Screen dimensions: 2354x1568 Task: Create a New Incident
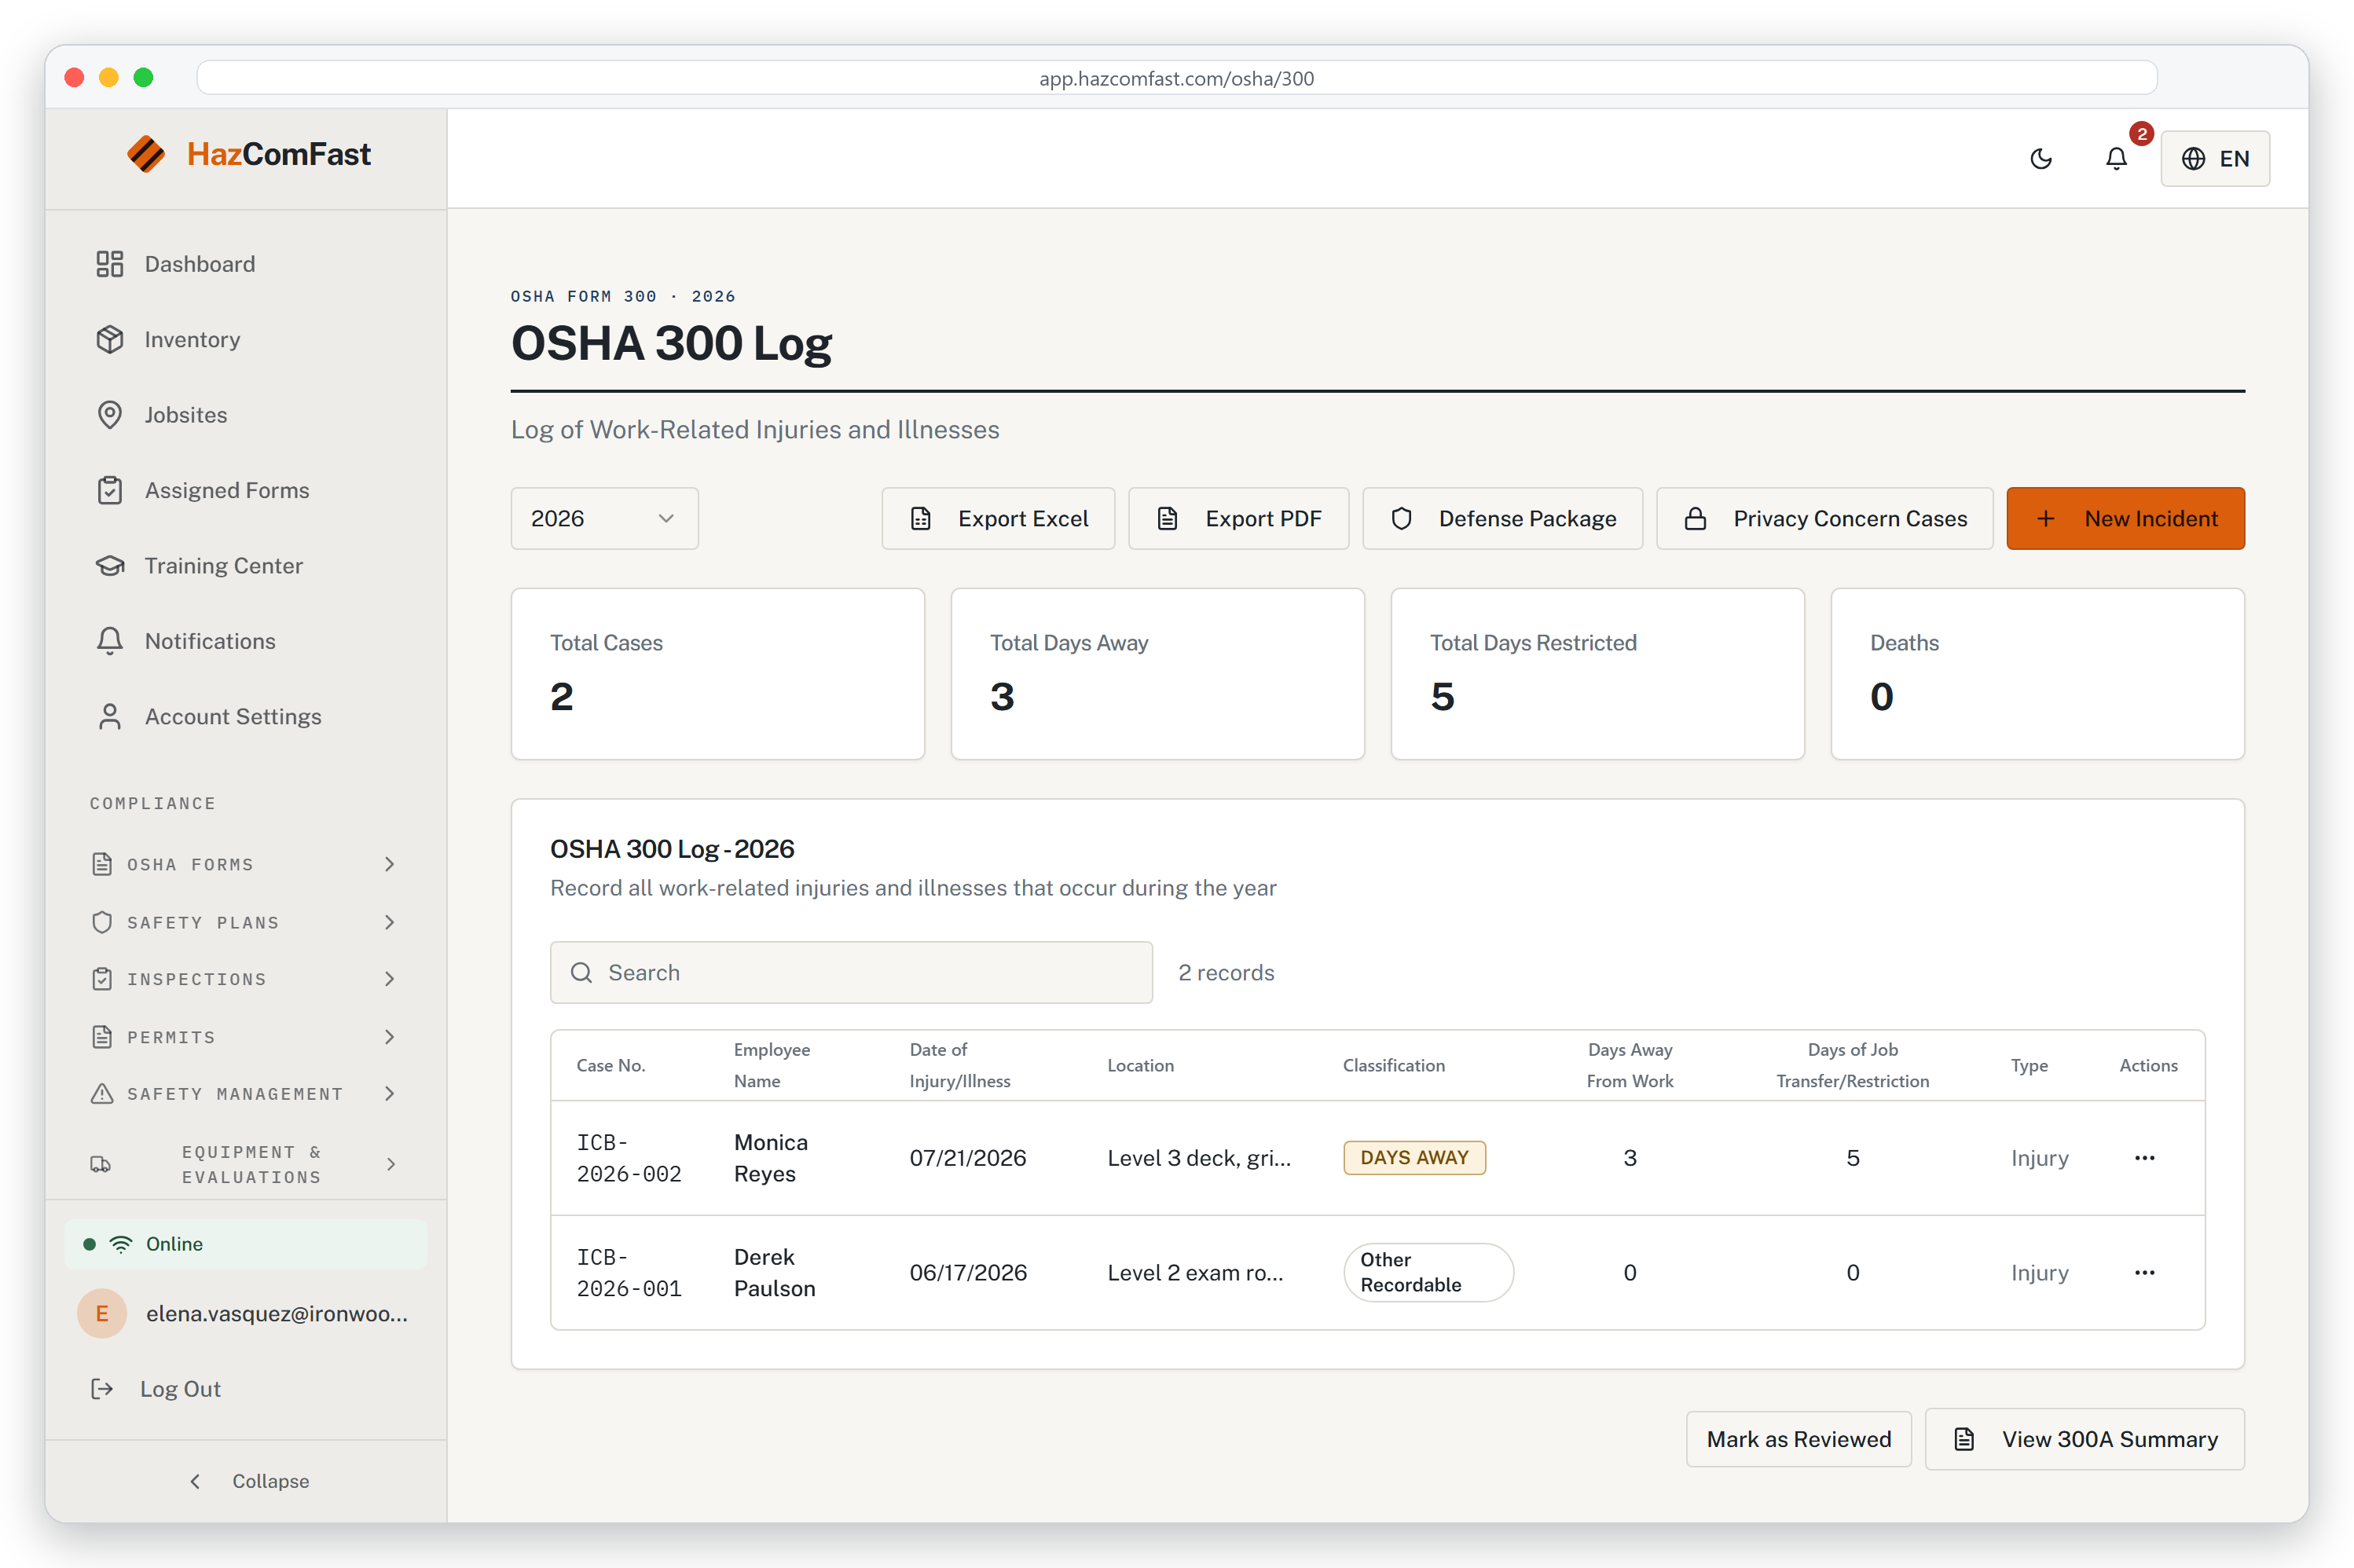click(2126, 518)
